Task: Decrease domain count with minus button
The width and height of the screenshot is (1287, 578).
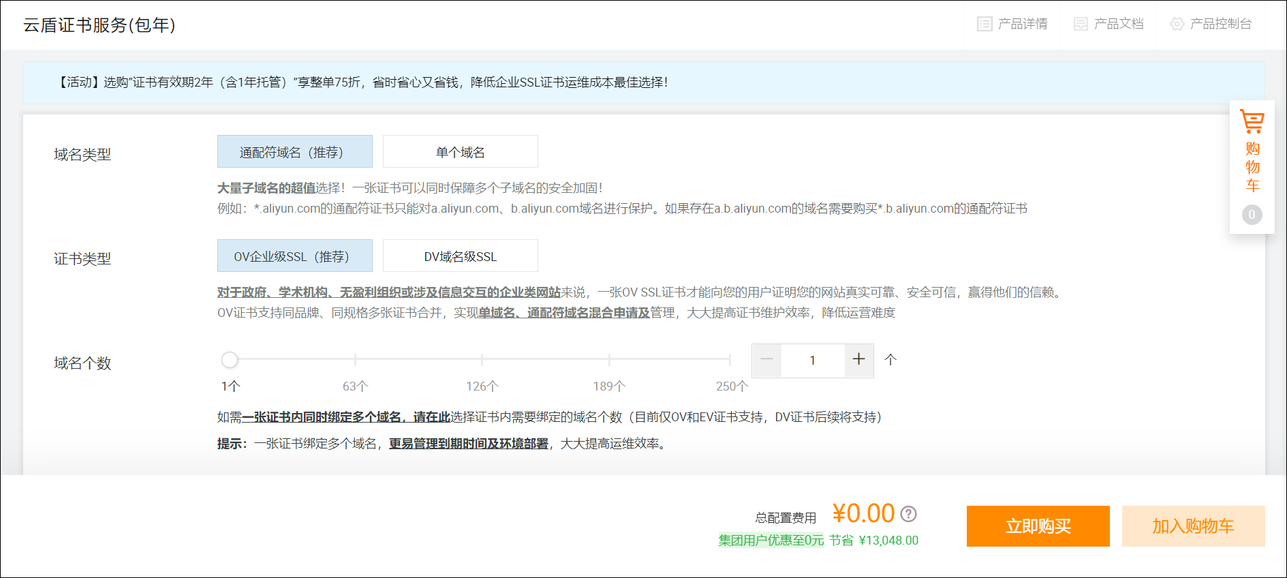Action: tap(766, 360)
